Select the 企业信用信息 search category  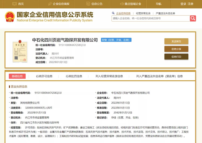pos(123,13)
